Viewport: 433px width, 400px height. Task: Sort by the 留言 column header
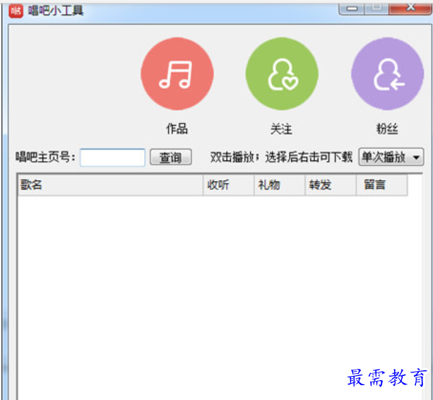point(382,185)
